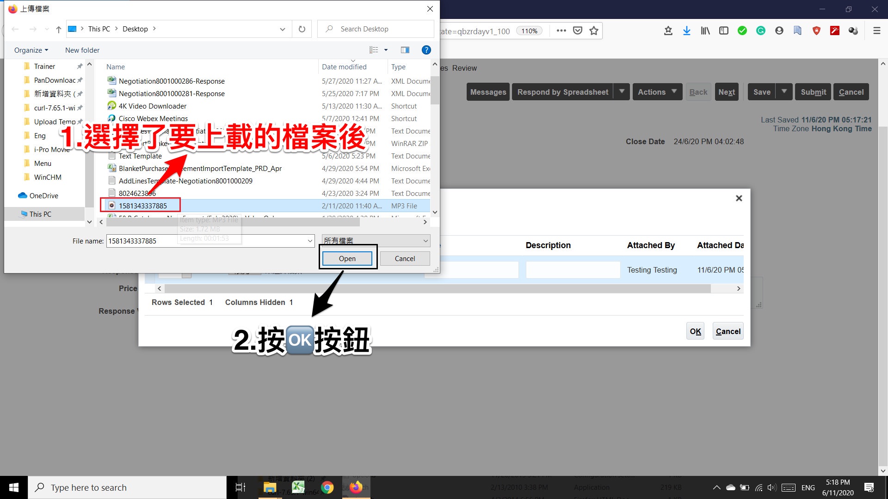
Task: Select Negotiation8001000281-Response file
Action: 172,93
